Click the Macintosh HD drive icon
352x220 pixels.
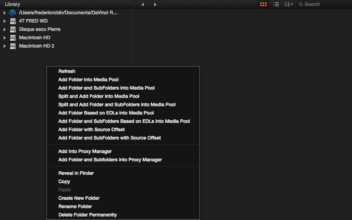(x=13, y=38)
